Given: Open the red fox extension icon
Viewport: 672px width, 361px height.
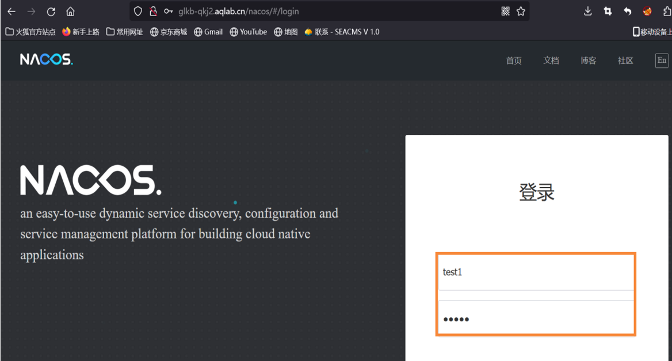Looking at the screenshot, I should pos(647,11).
